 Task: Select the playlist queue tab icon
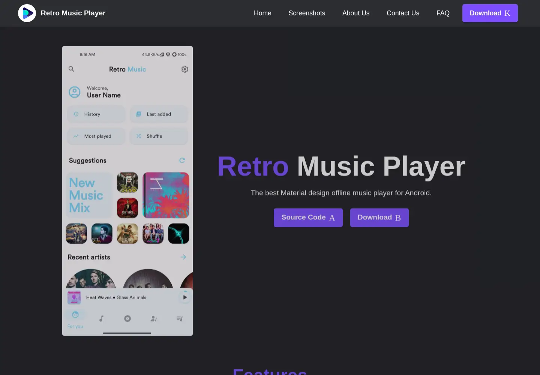pyautogui.click(x=180, y=318)
